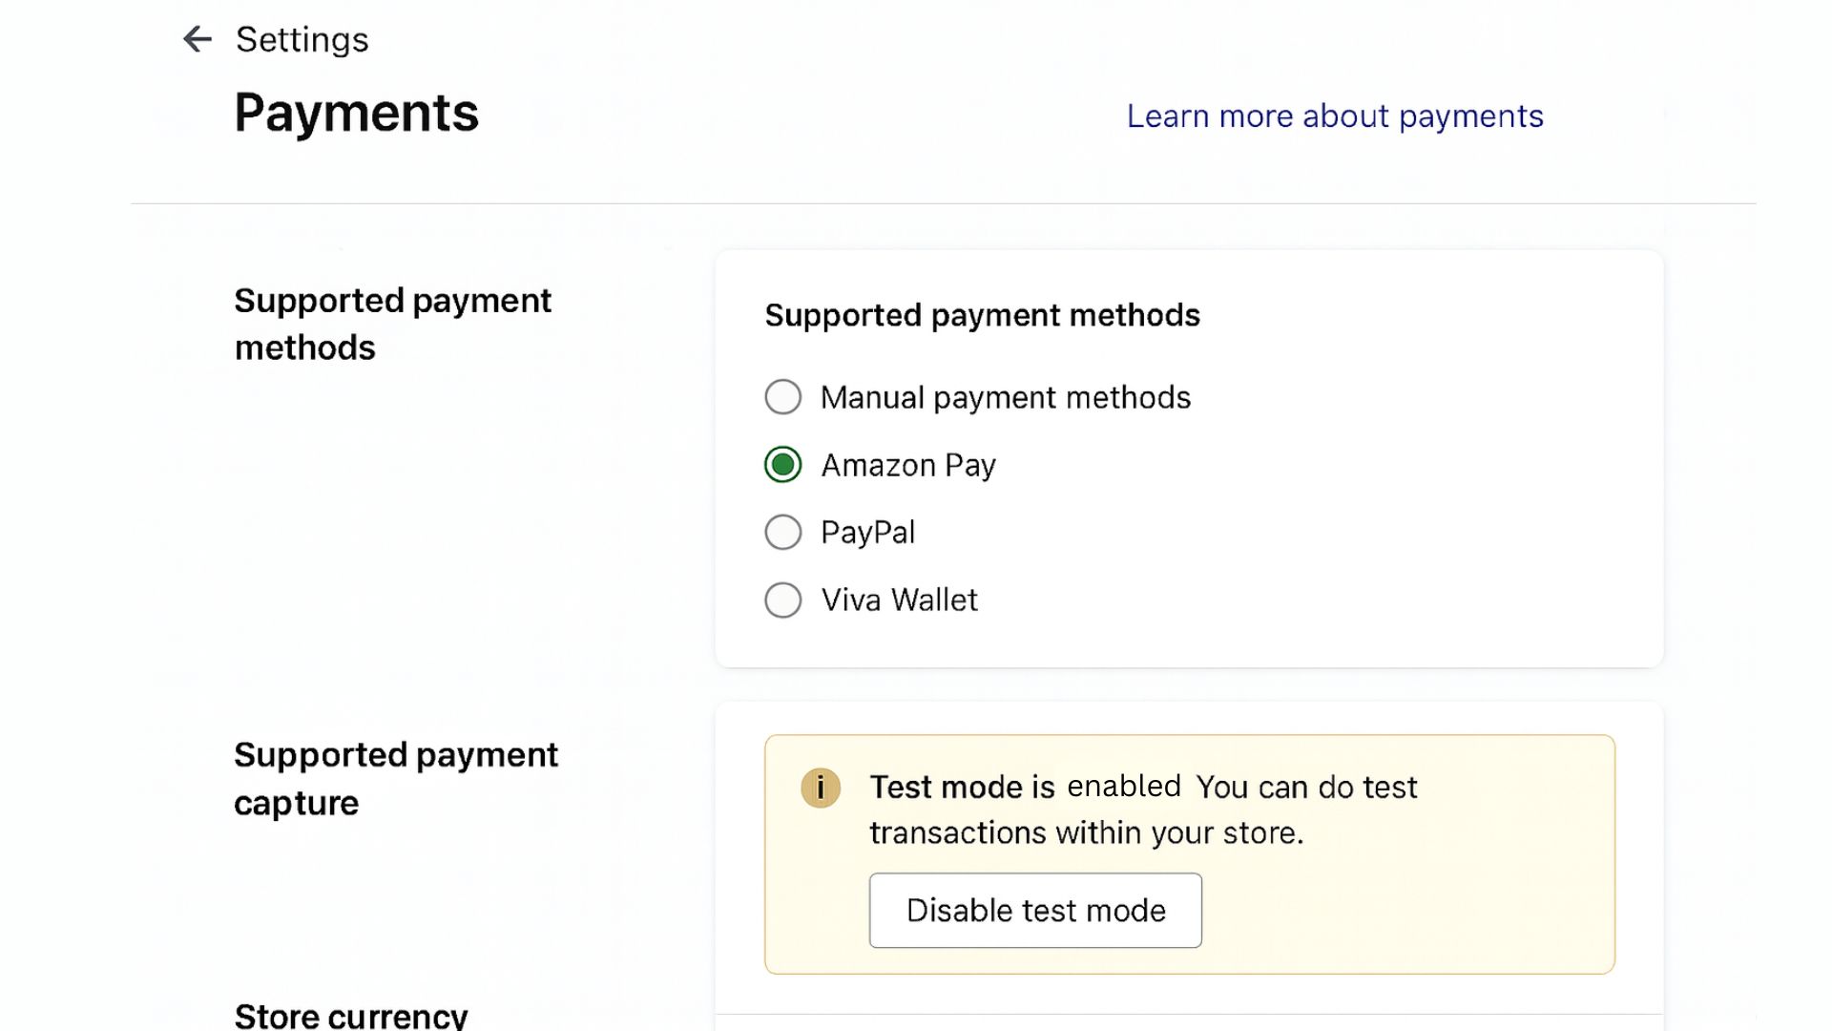Go back via the Settings breadcrumb label
This screenshot has height=1031, width=1832.
(x=302, y=40)
